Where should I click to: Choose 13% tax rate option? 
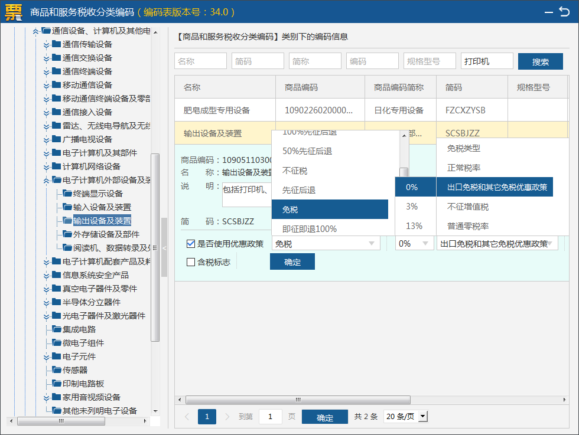(x=414, y=226)
